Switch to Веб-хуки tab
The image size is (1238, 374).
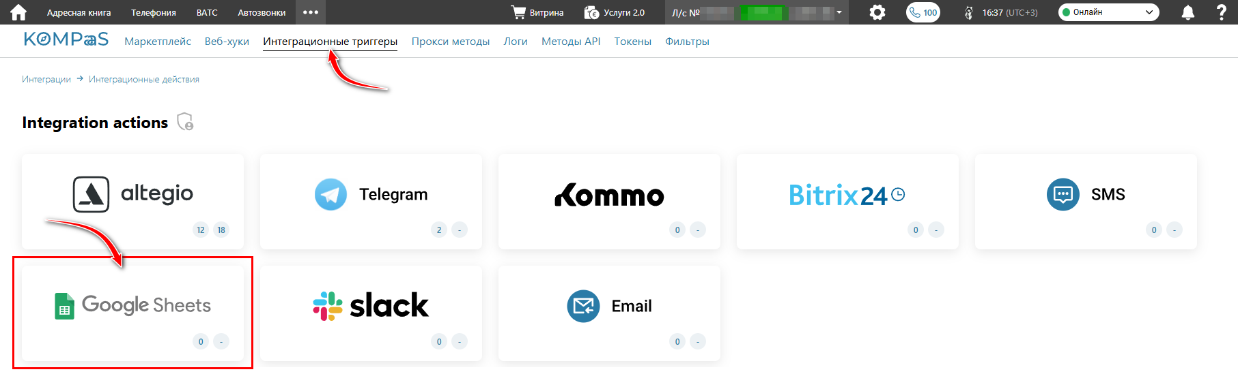[227, 42]
